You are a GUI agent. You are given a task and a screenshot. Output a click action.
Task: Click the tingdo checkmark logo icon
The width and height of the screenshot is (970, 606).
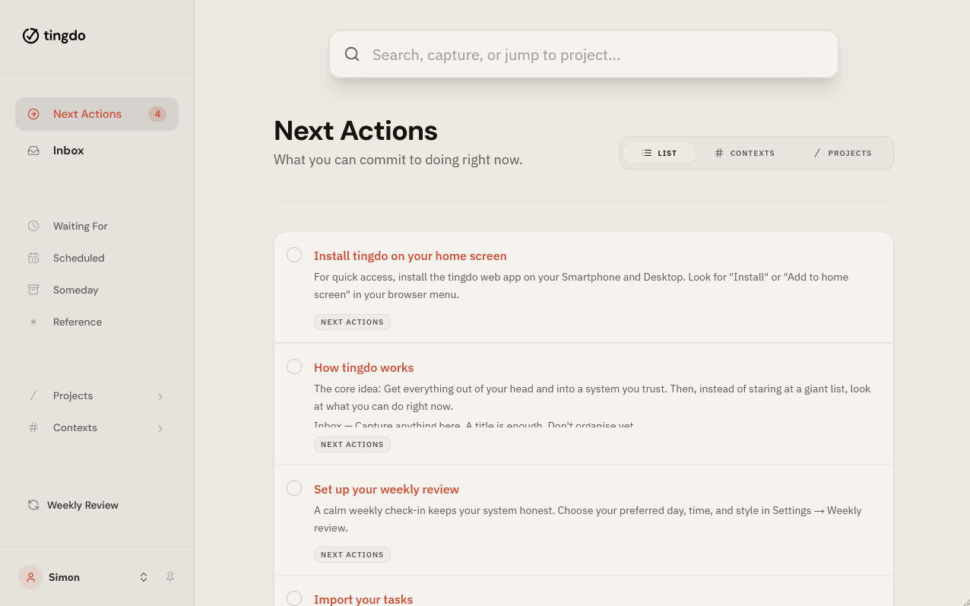tap(30, 36)
